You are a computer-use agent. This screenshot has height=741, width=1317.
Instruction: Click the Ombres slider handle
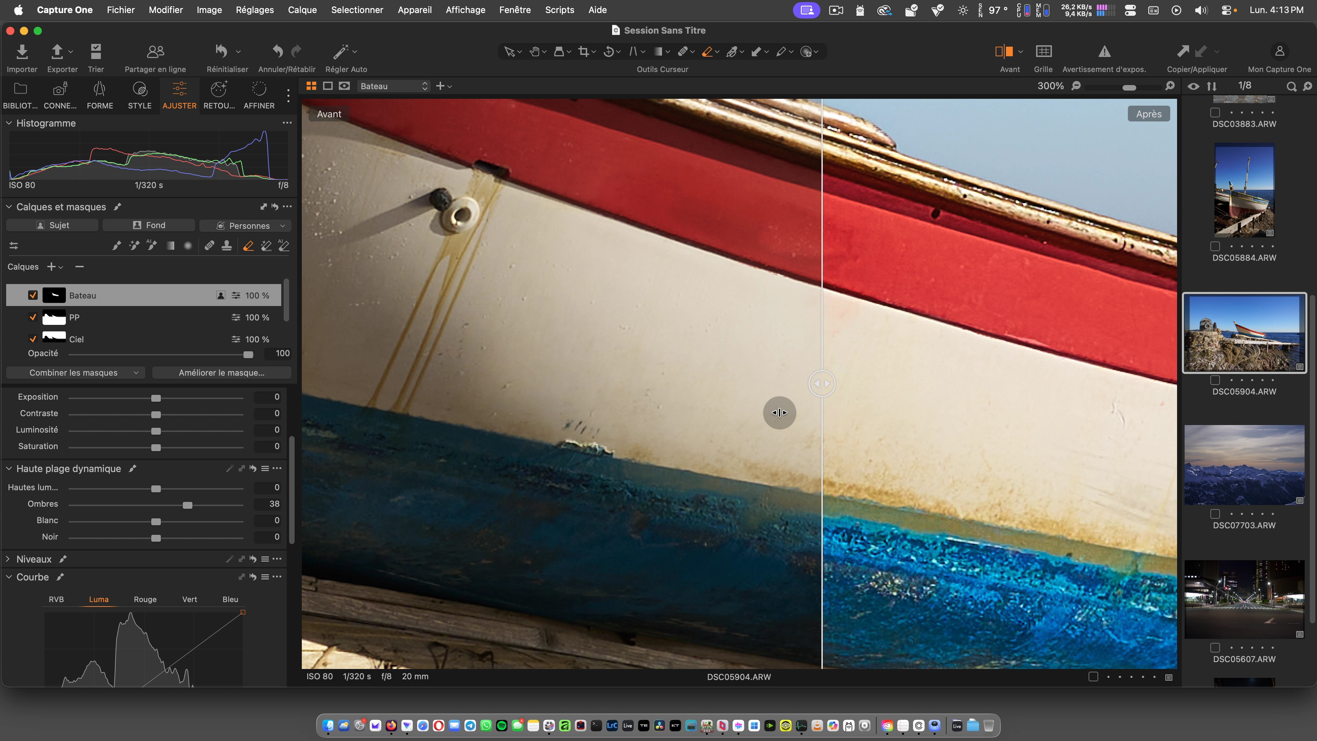tap(188, 505)
